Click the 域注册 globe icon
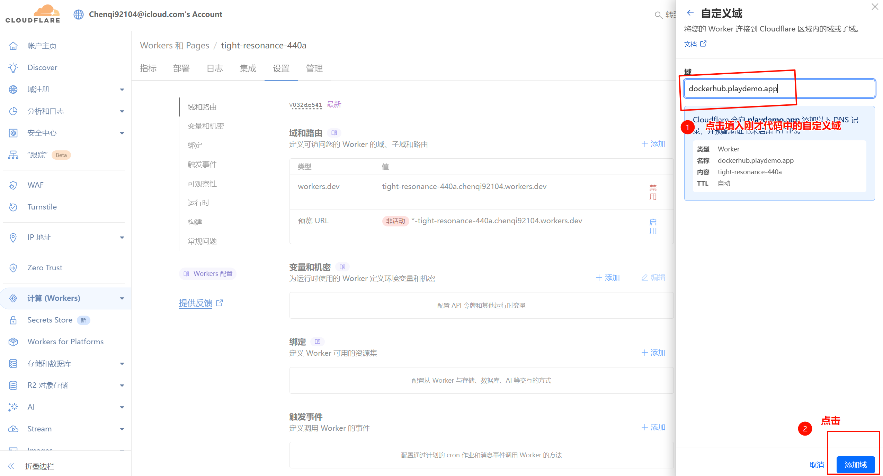 pos(13,89)
